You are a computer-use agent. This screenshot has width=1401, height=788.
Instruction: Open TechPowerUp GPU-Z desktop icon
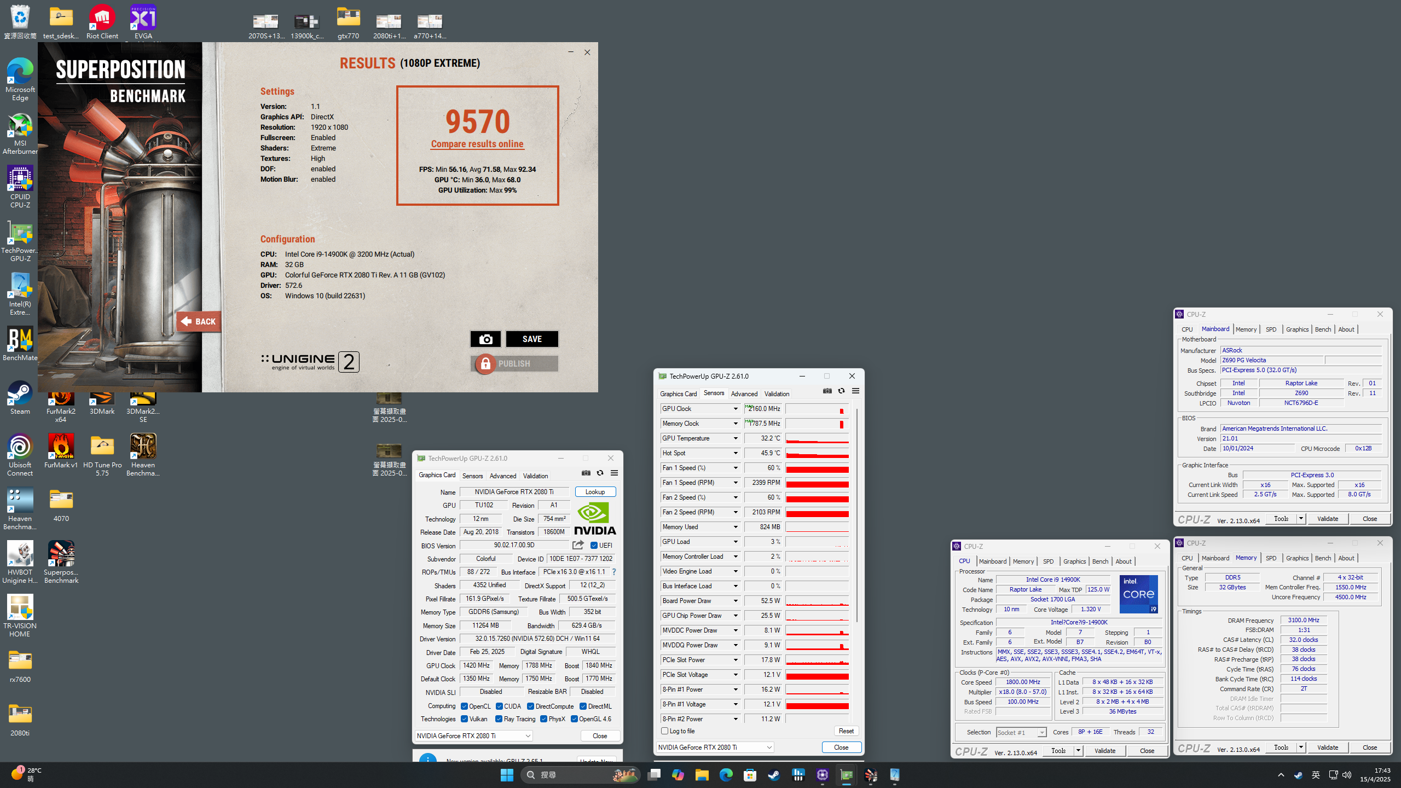pyautogui.click(x=20, y=241)
